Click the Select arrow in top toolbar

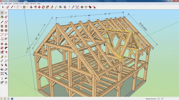point(3,7)
